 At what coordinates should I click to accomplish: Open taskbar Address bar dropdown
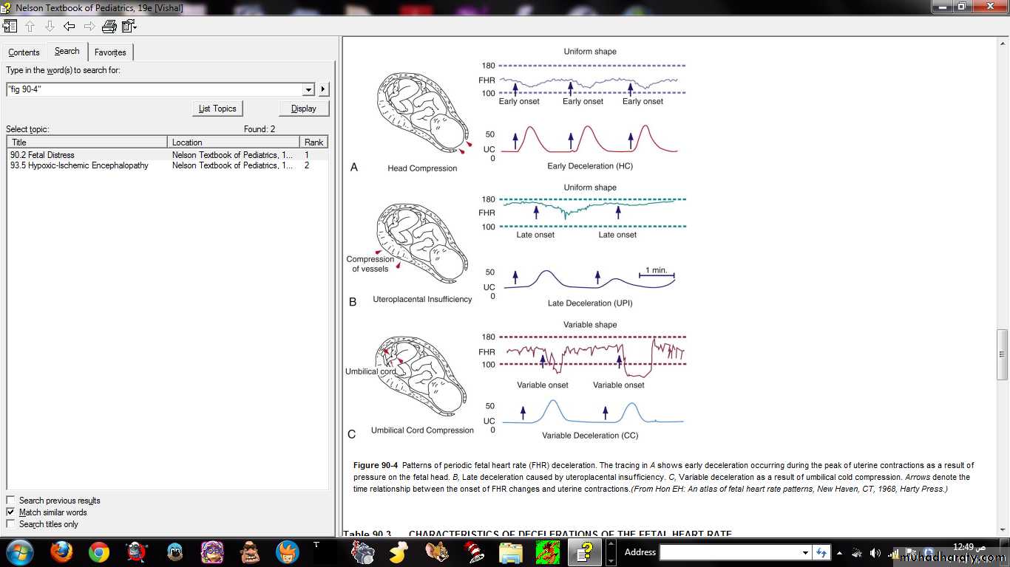tap(805, 552)
